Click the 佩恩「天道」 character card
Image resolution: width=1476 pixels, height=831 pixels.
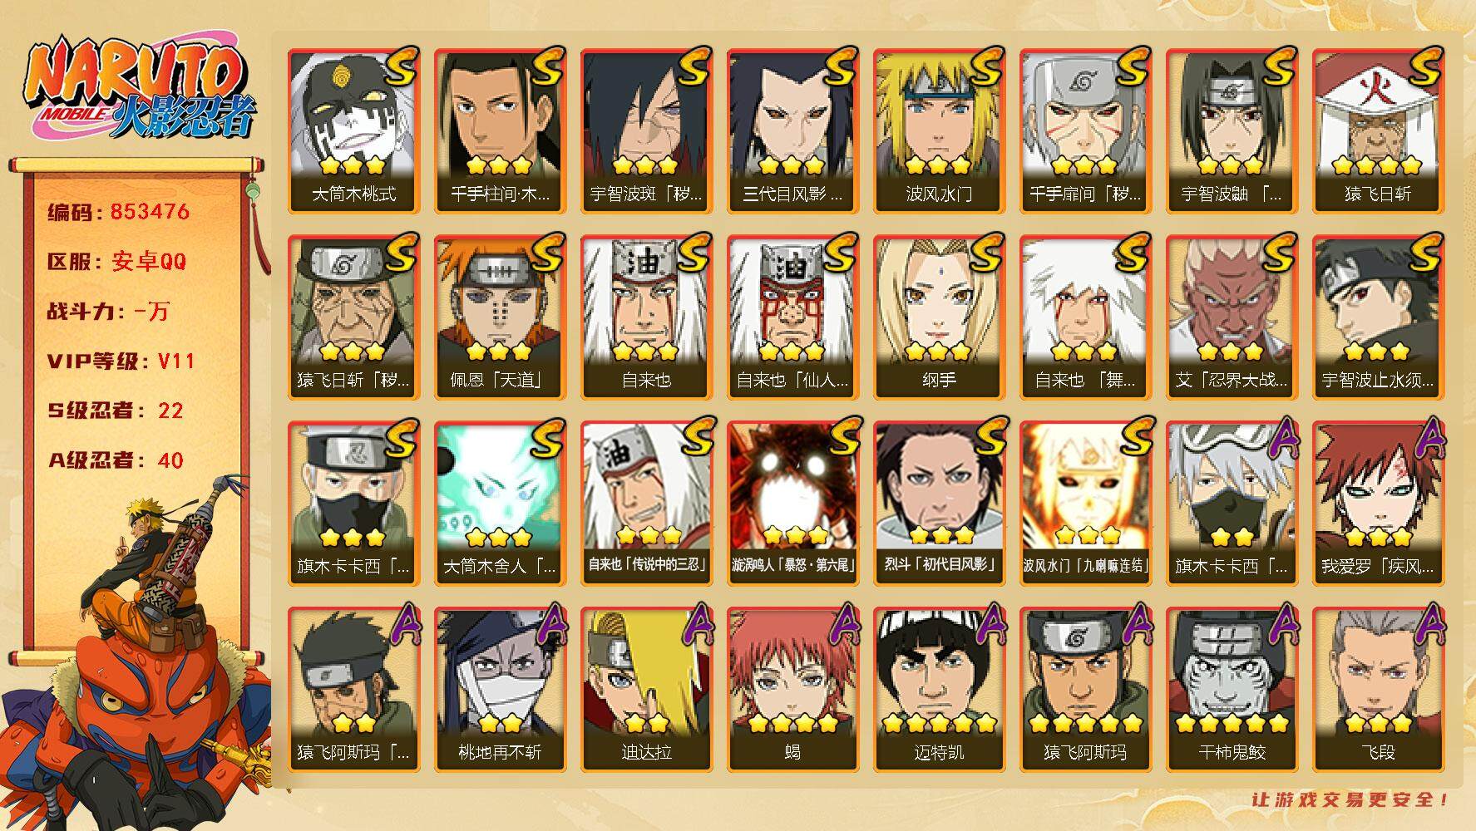click(x=500, y=317)
